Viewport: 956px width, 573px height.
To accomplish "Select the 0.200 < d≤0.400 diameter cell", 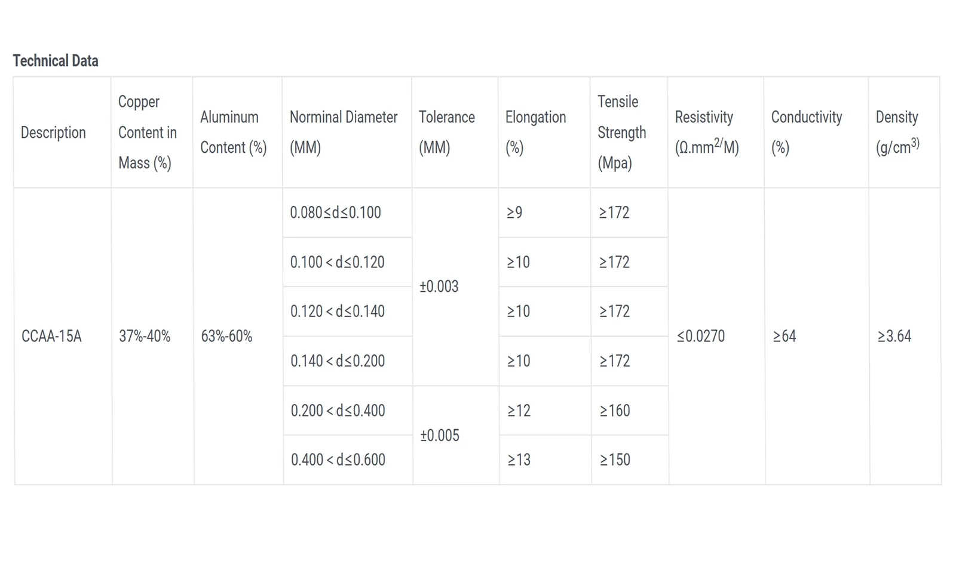I will [x=348, y=411].
